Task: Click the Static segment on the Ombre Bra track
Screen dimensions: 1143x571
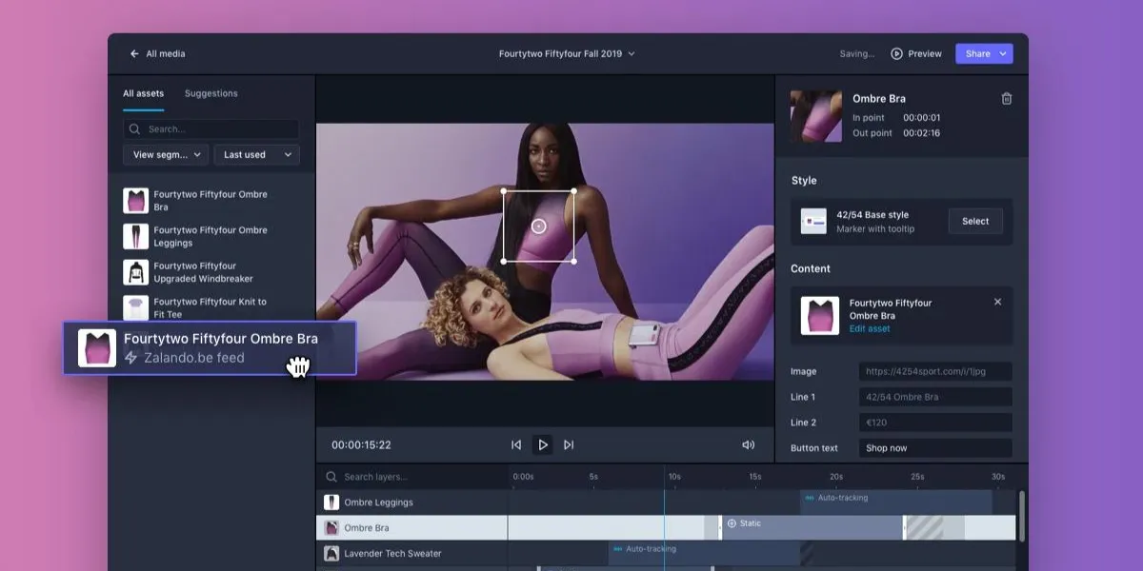Action: pyautogui.click(x=810, y=527)
